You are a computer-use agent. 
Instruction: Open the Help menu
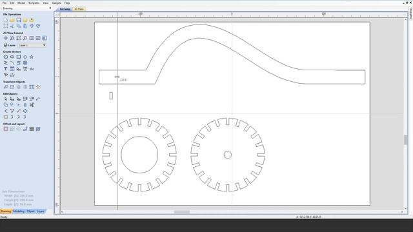click(x=67, y=3)
